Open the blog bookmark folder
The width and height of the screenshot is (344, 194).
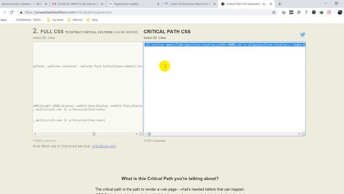coord(92,20)
